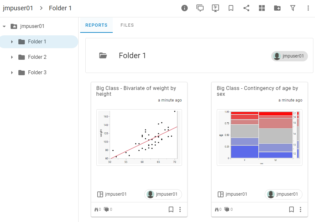Click the data table icon on the Bivariate card

(x=100, y=194)
